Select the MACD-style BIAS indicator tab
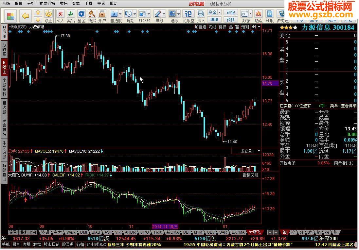Image resolution: width=359 pixels, height=250 pixels. tap(96, 232)
